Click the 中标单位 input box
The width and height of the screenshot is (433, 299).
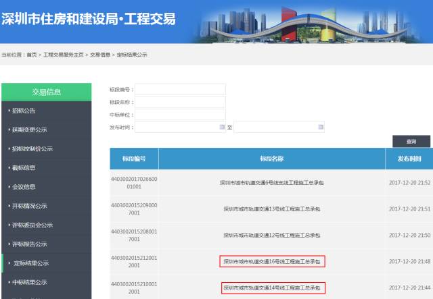coord(180,115)
